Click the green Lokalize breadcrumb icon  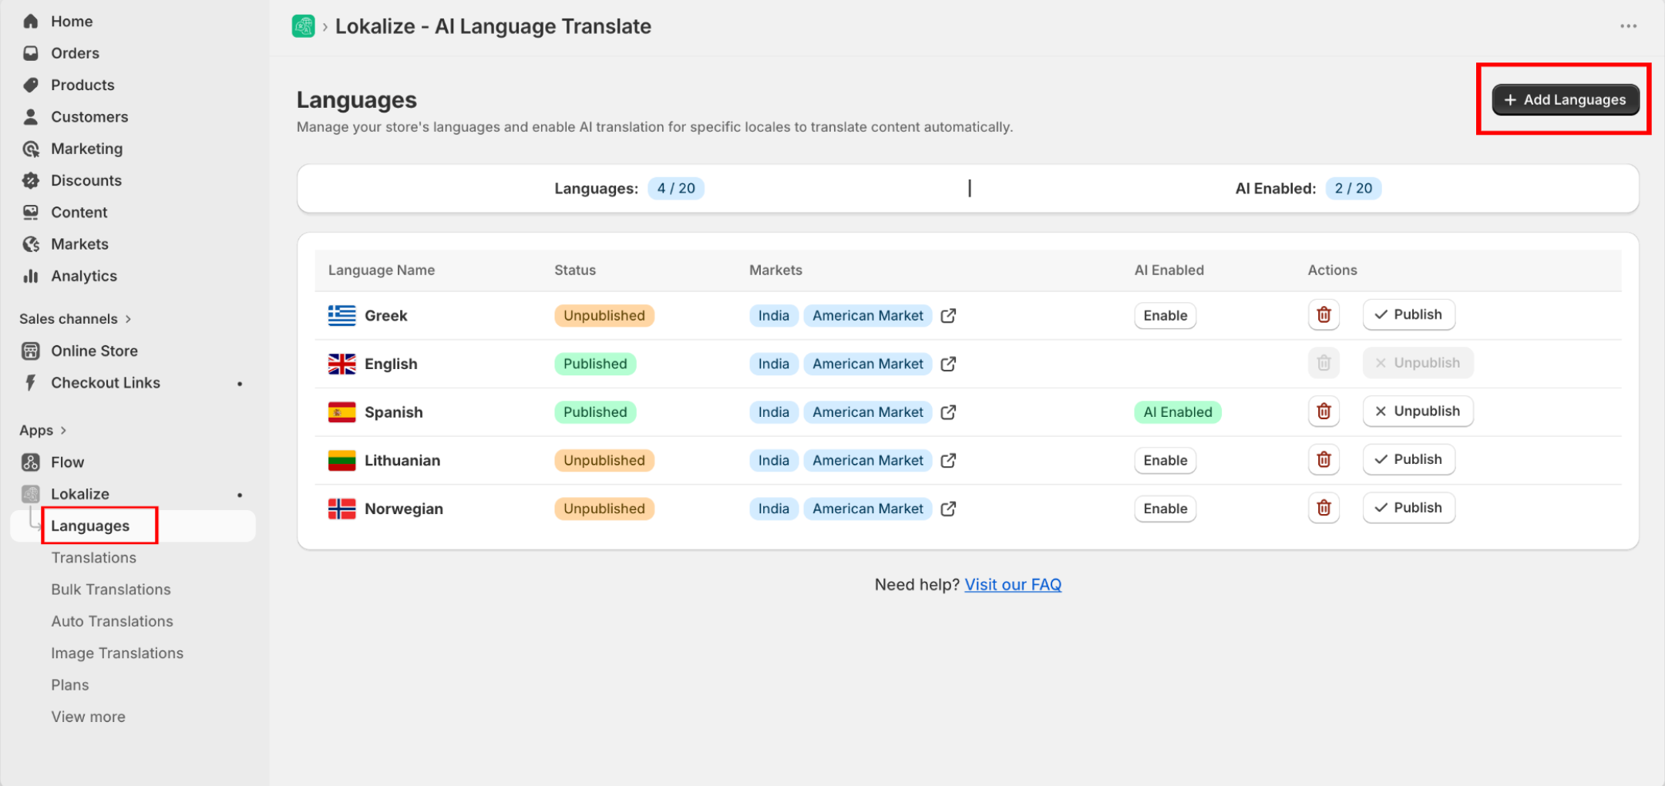pyautogui.click(x=304, y=26)
